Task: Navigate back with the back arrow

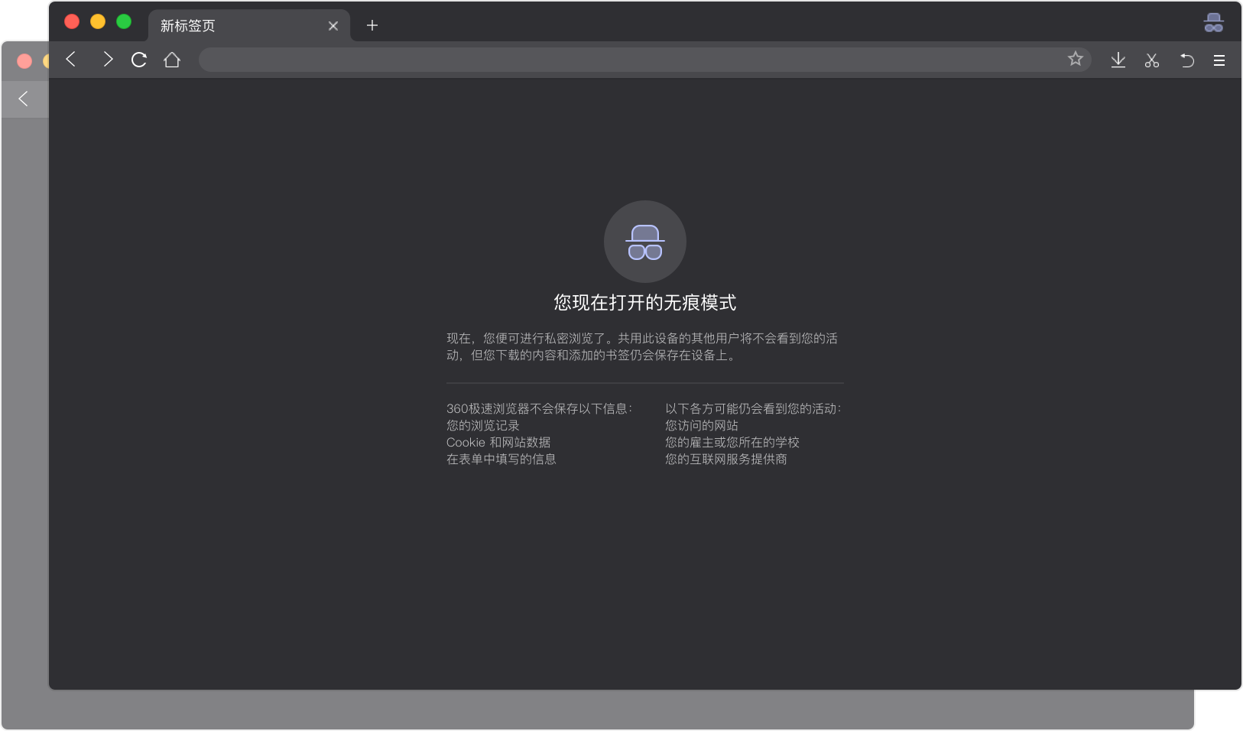Action: coord(71,60)
